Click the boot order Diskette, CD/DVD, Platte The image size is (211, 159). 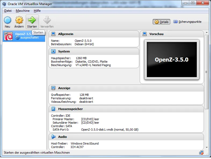pyautogui.click(x=92, y=62)
